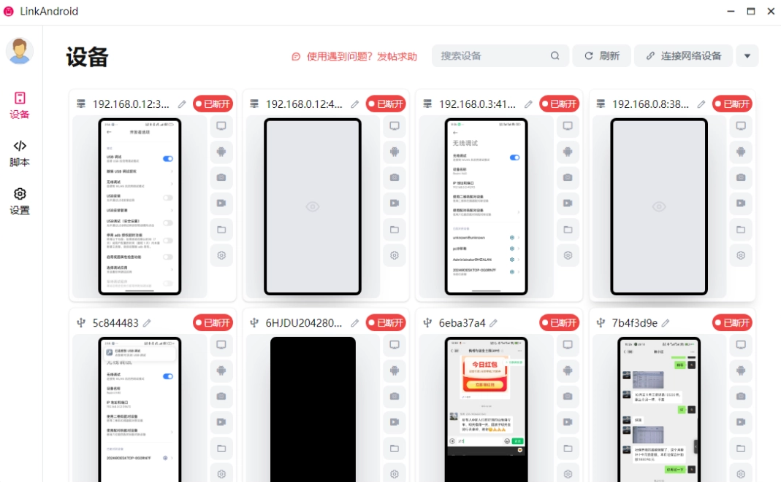Select the 设备 sidebar section

(x=20, y=105)
